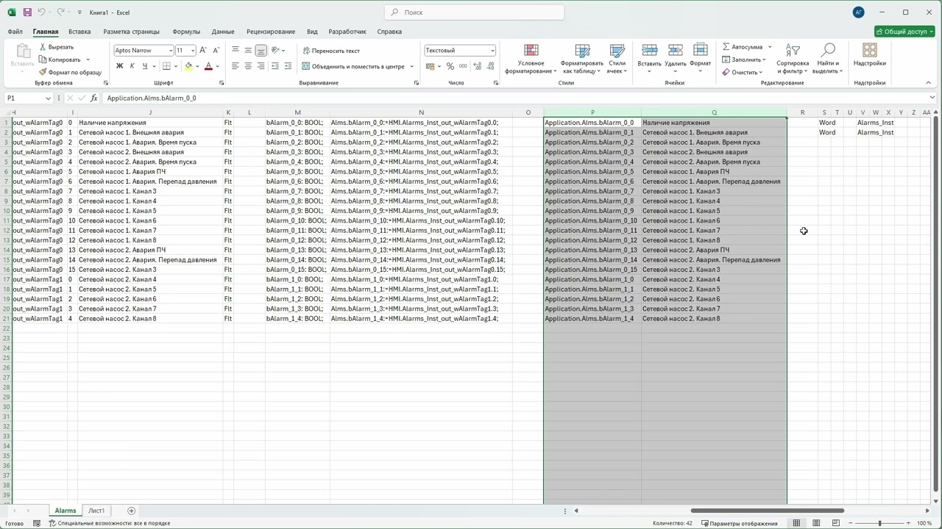Viewport: 942px width, 529px height.
Task: Decrease font size with smaller A icon
Action: click(x=216, y=51)
